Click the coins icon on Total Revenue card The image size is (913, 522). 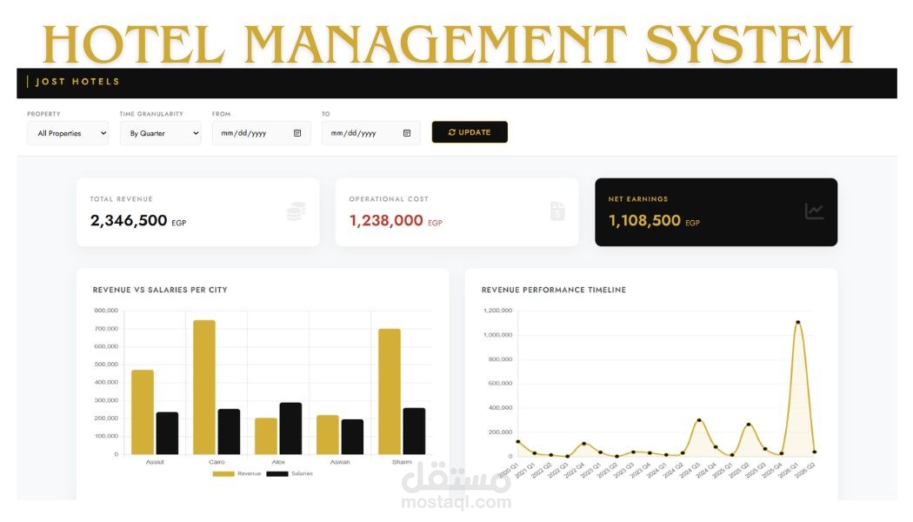pos(297,211)
